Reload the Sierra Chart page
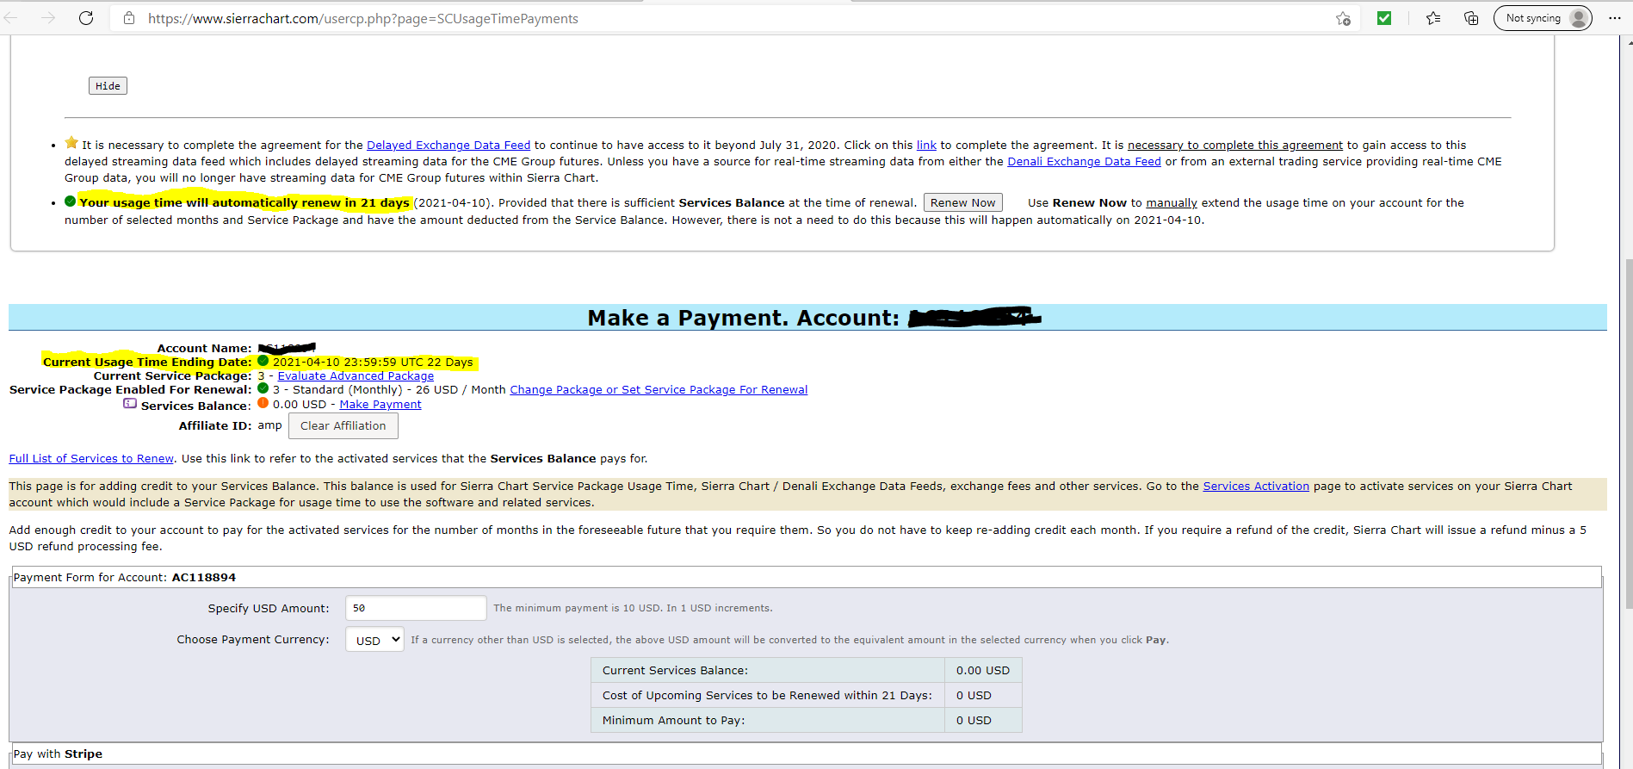Screen dimensions: 1633x769 [x=86, y=18]
